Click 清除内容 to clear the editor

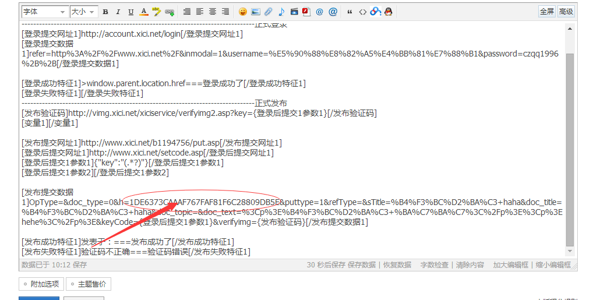point(469,264)
